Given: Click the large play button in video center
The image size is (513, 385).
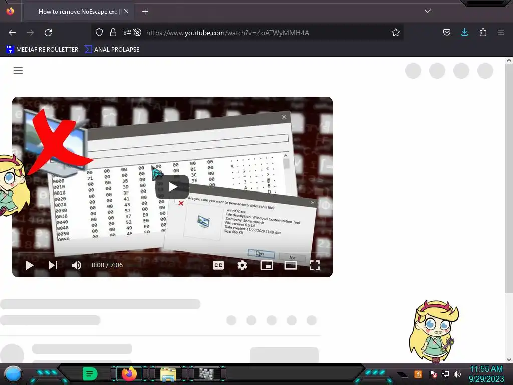Looking at the screenshot, I should point(172,187).
